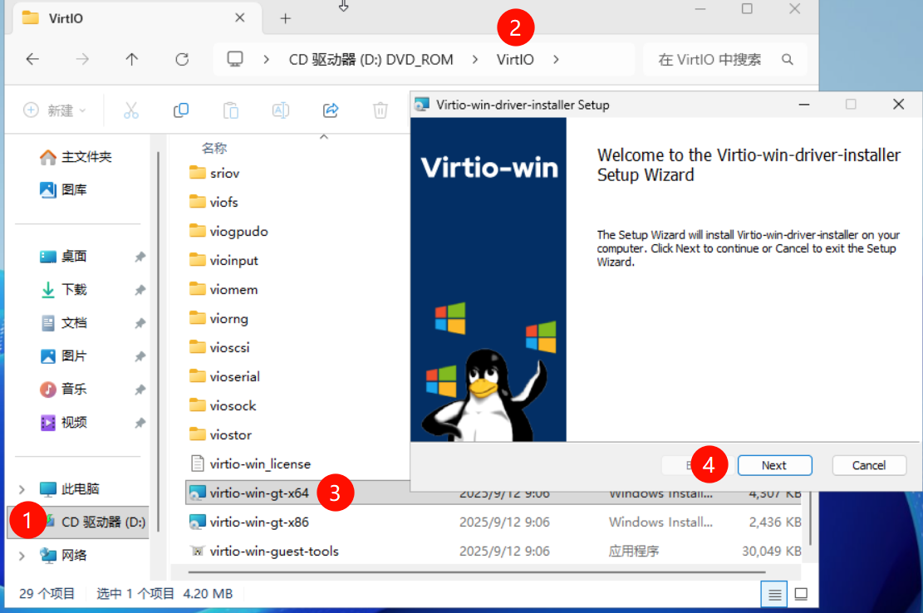The width and height of the screenshot is (923, 613).
Task: Click the Share icon in the toolbar
Action: point(330,110)
